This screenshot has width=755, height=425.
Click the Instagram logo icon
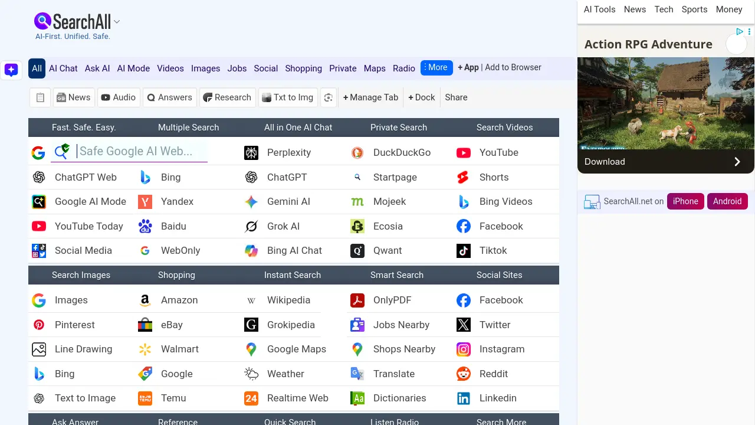click(464, 349)
